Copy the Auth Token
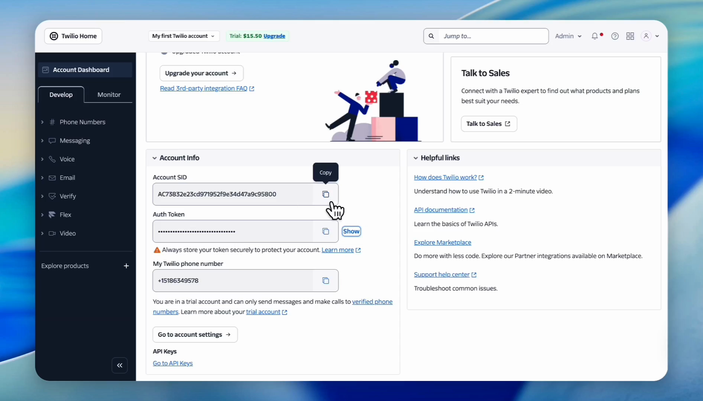 point(325,231)
